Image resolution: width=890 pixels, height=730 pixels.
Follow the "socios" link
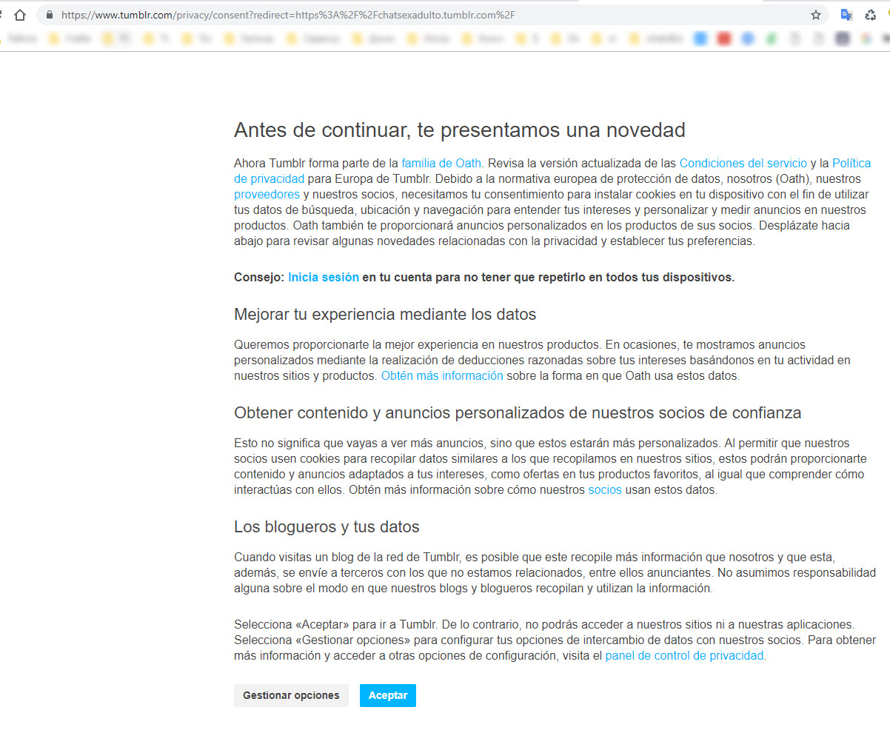[x=605, y=490]
